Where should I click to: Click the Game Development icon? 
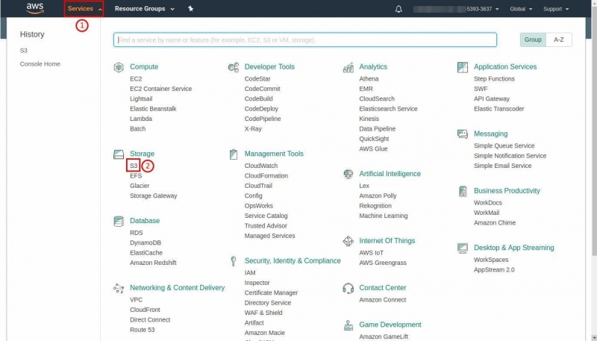tap(348, 325)
